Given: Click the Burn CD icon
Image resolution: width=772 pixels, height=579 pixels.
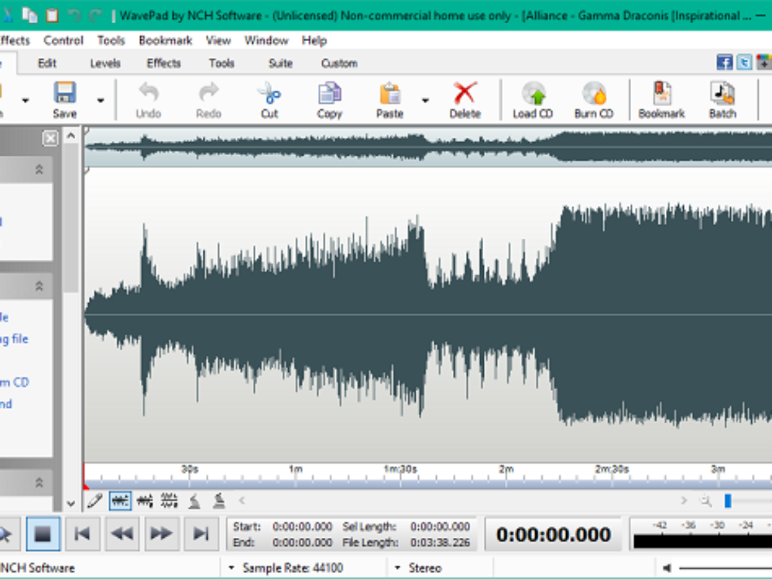Looking at the screenshot, I should point(593,94).
